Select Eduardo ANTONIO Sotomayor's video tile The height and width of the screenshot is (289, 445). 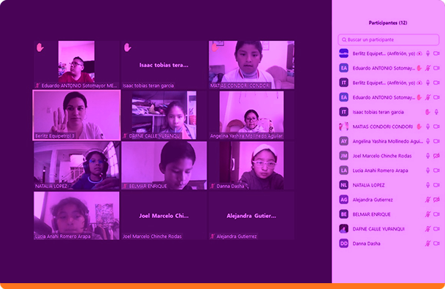coord(77,65)
